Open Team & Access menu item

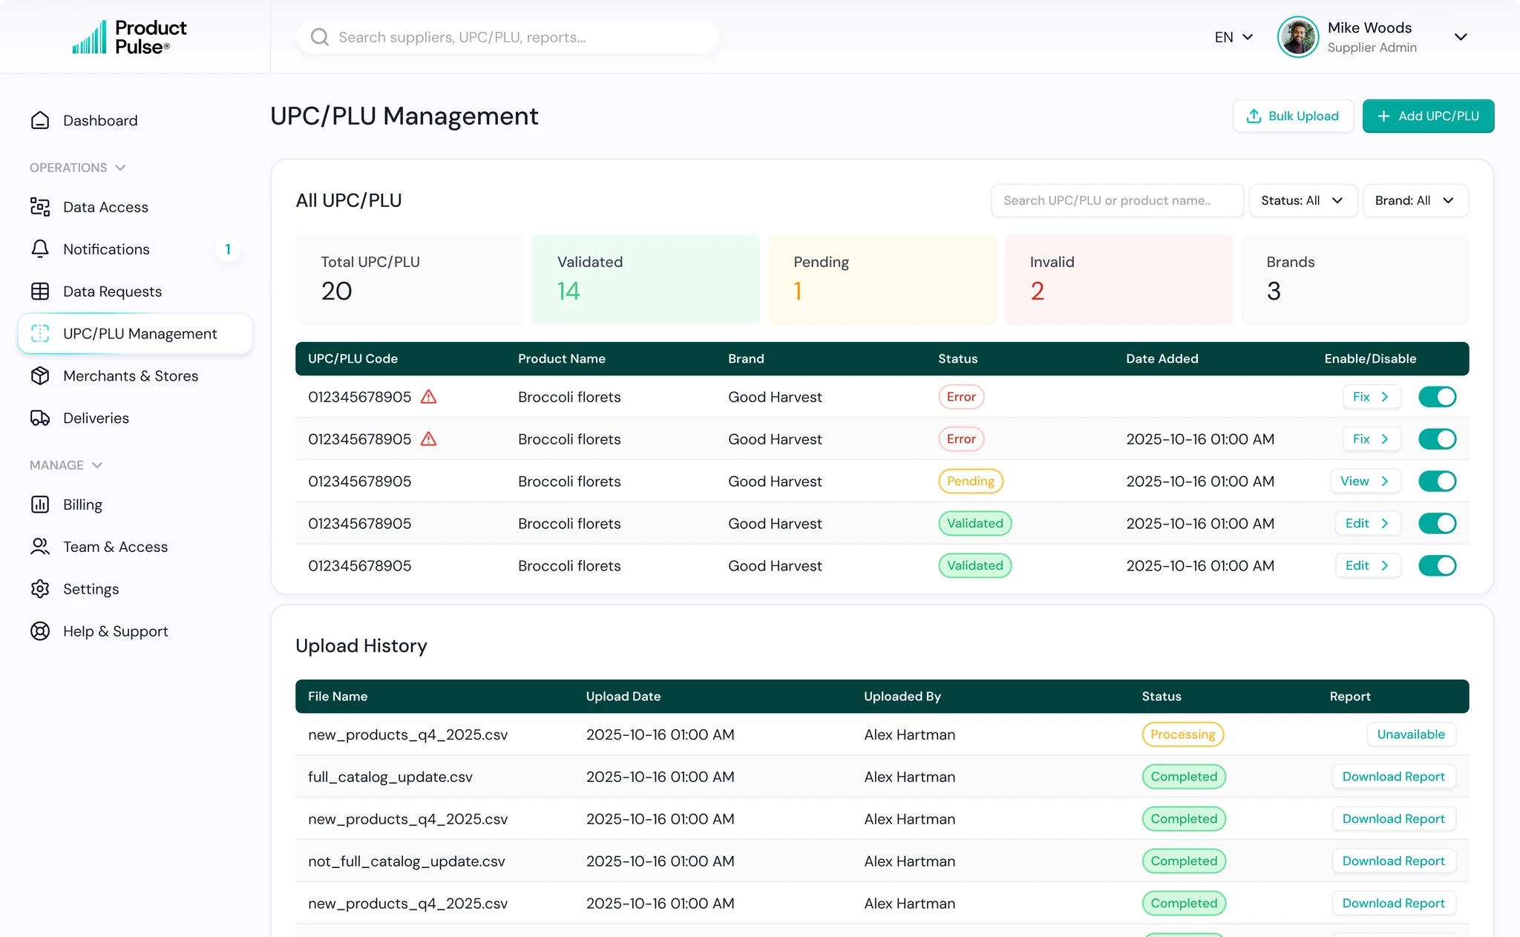point(135,547)
